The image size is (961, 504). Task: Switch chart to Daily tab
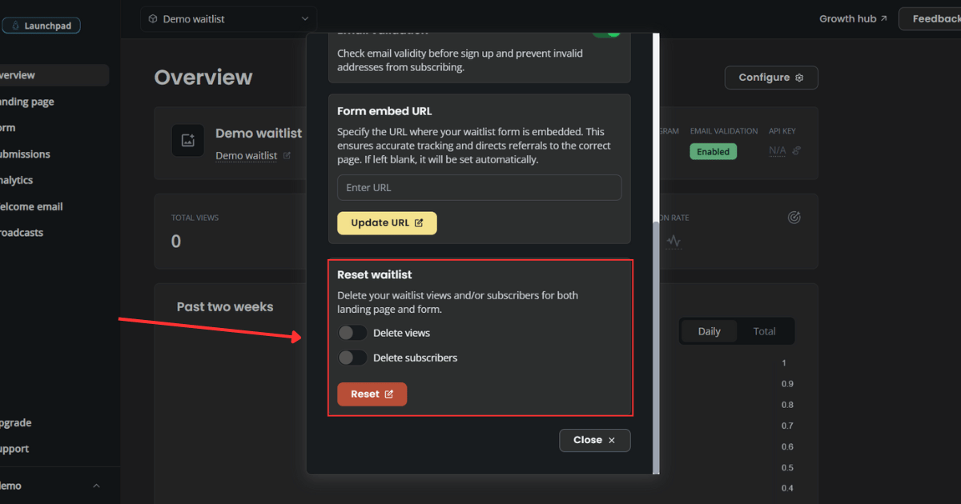[x=709, y=331]
